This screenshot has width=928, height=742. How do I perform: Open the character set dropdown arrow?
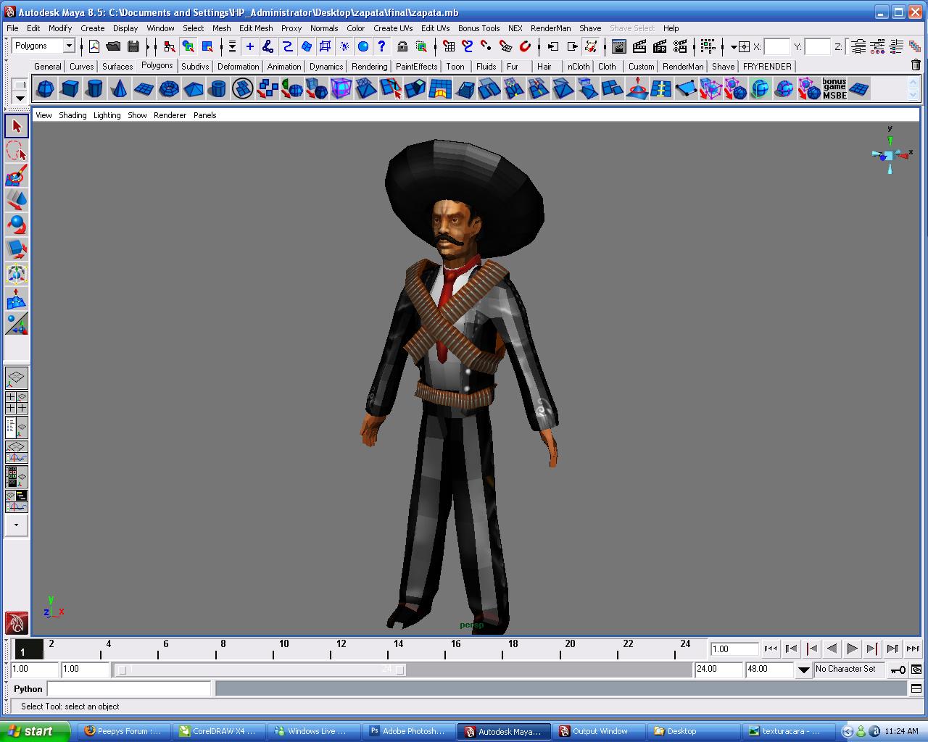[x=803, y=670]
